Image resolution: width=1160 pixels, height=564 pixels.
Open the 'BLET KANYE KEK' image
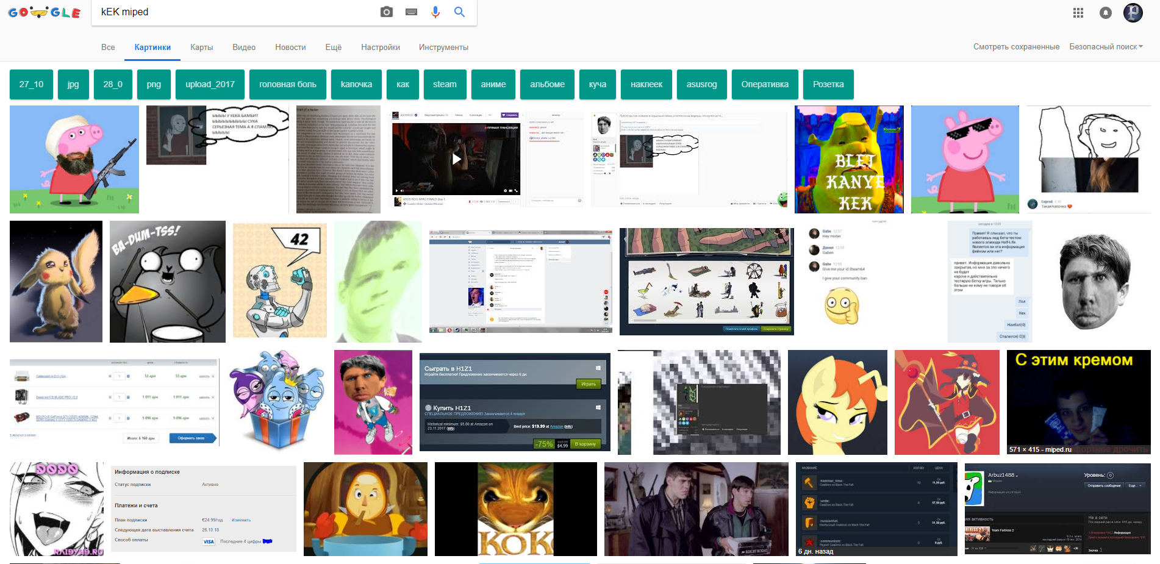849,159
